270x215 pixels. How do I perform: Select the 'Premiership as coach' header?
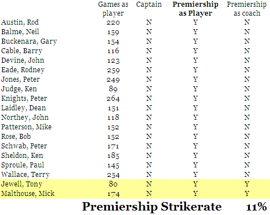click(246, 9)
